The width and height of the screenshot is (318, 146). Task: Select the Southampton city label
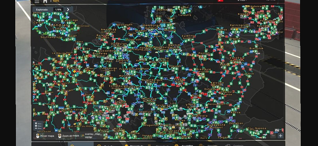[51, 37]
